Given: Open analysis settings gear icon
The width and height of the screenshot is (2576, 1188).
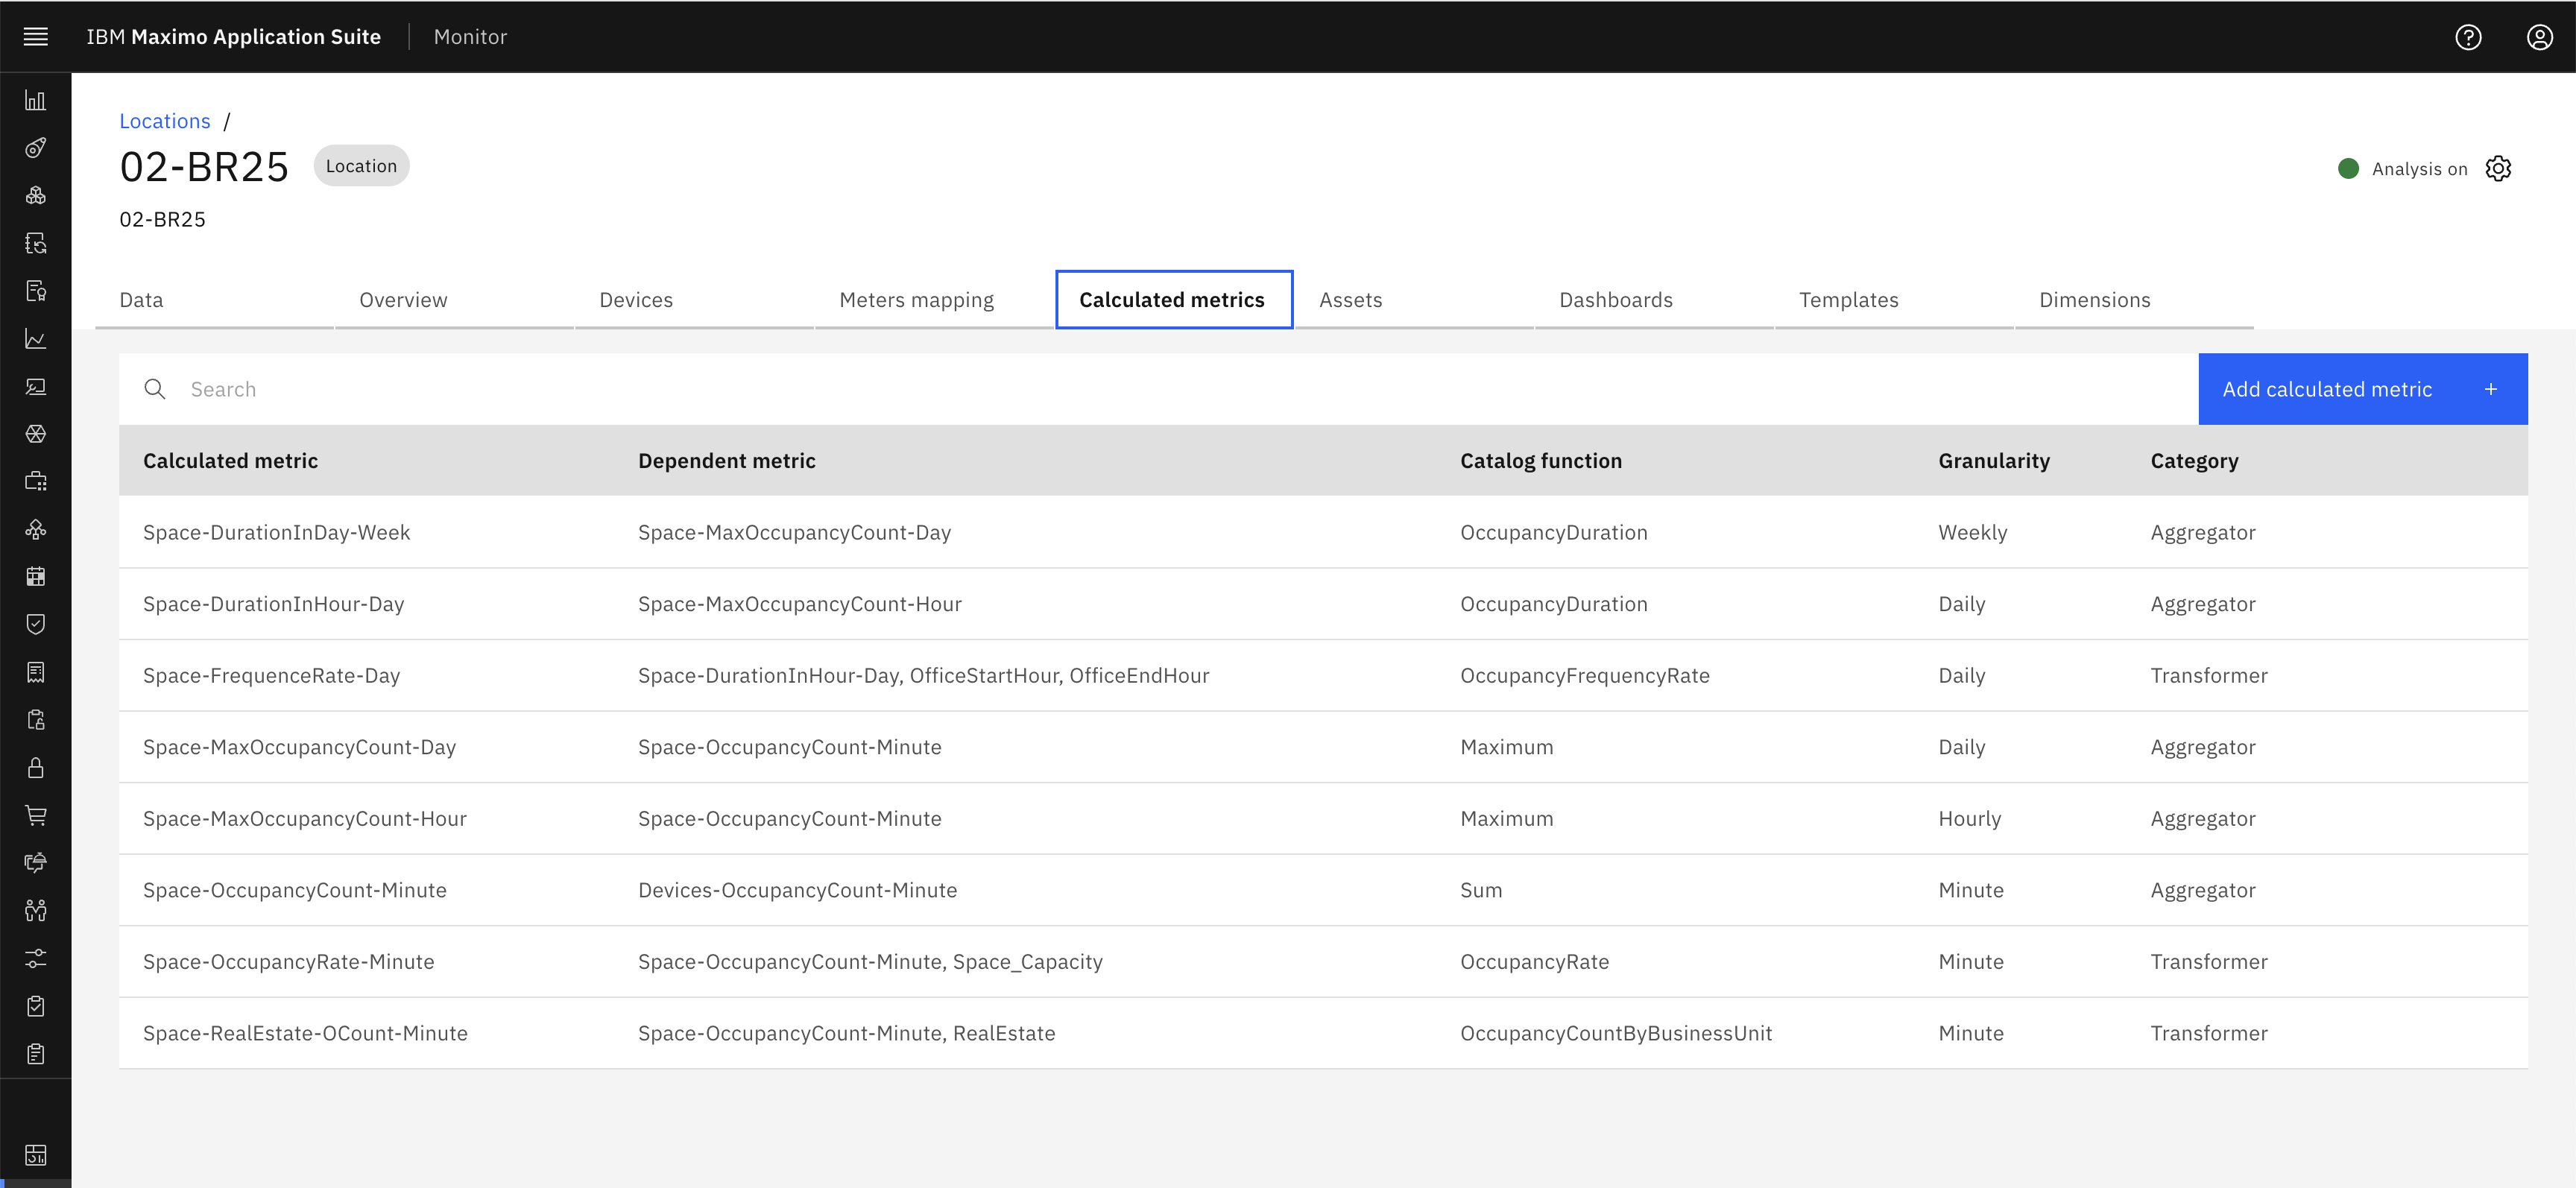Looking at the screenshot, I should pos(2498,168).
